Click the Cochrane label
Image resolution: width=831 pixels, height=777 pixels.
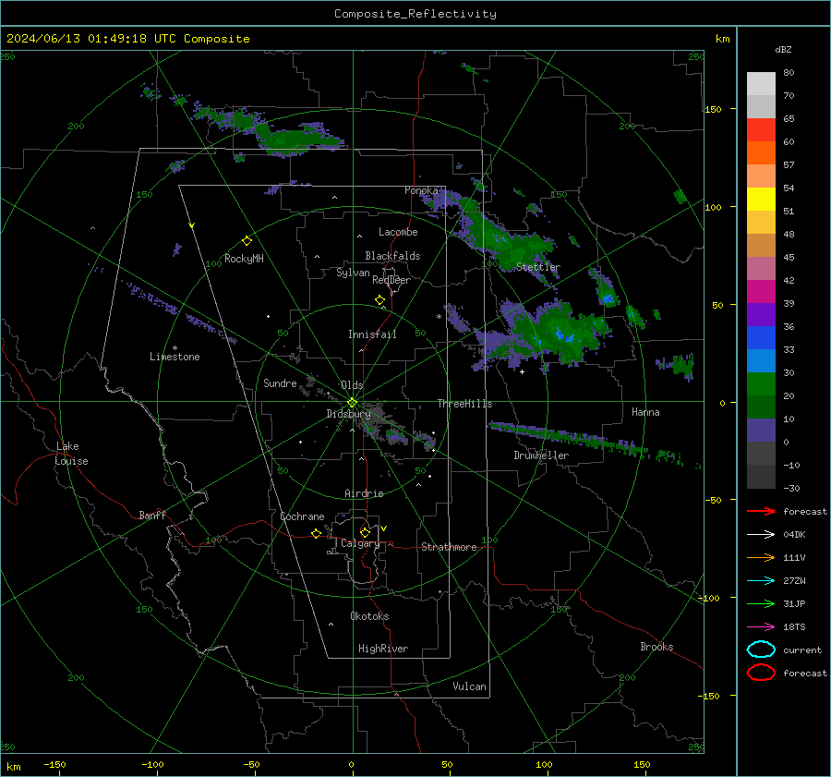click(302, 516)
